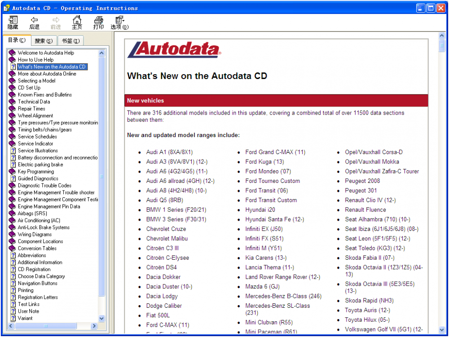Open Known Fixes and Bulletins topic
The height and width of the screenshot is (337, 449).
point(44,94)
